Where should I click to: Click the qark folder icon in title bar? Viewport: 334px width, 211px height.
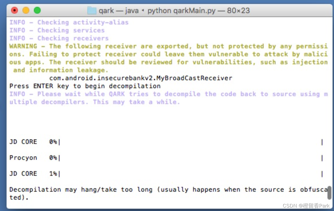(92, 11)
